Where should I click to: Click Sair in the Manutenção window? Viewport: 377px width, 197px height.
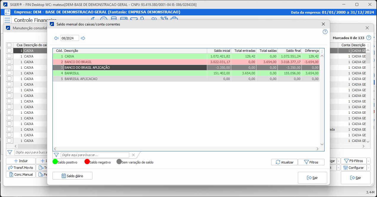click(x=355, y=178)
